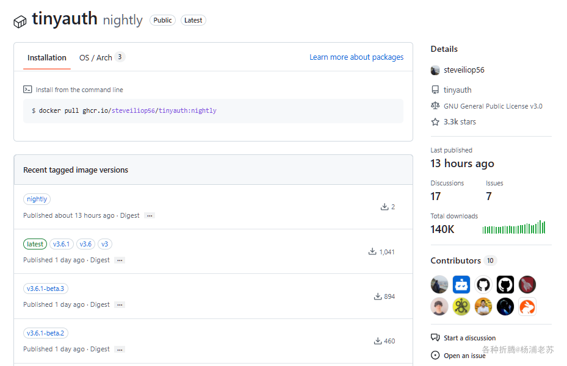
Task: Open the v3.6.1 tag link
Action: tap(62, 244)
